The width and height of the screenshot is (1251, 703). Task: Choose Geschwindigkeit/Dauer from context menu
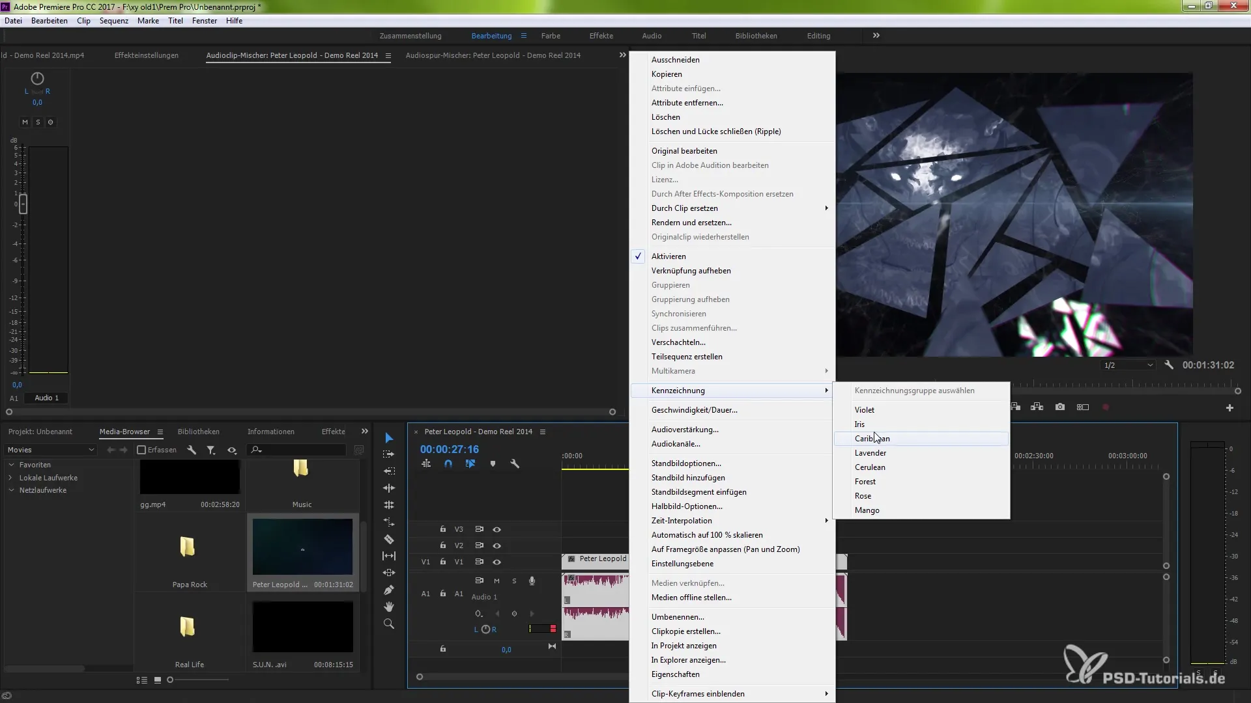tap(733, 410)
